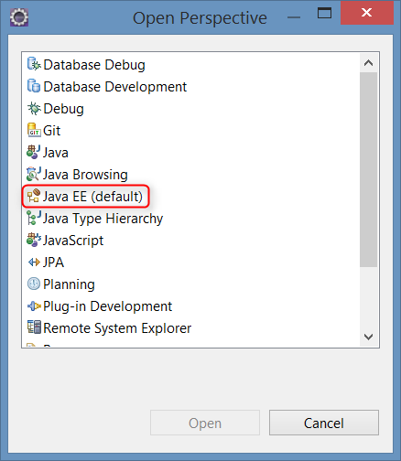Click the Database Debug perspective icon
401x461 pixels.
(x=34, y=64)
